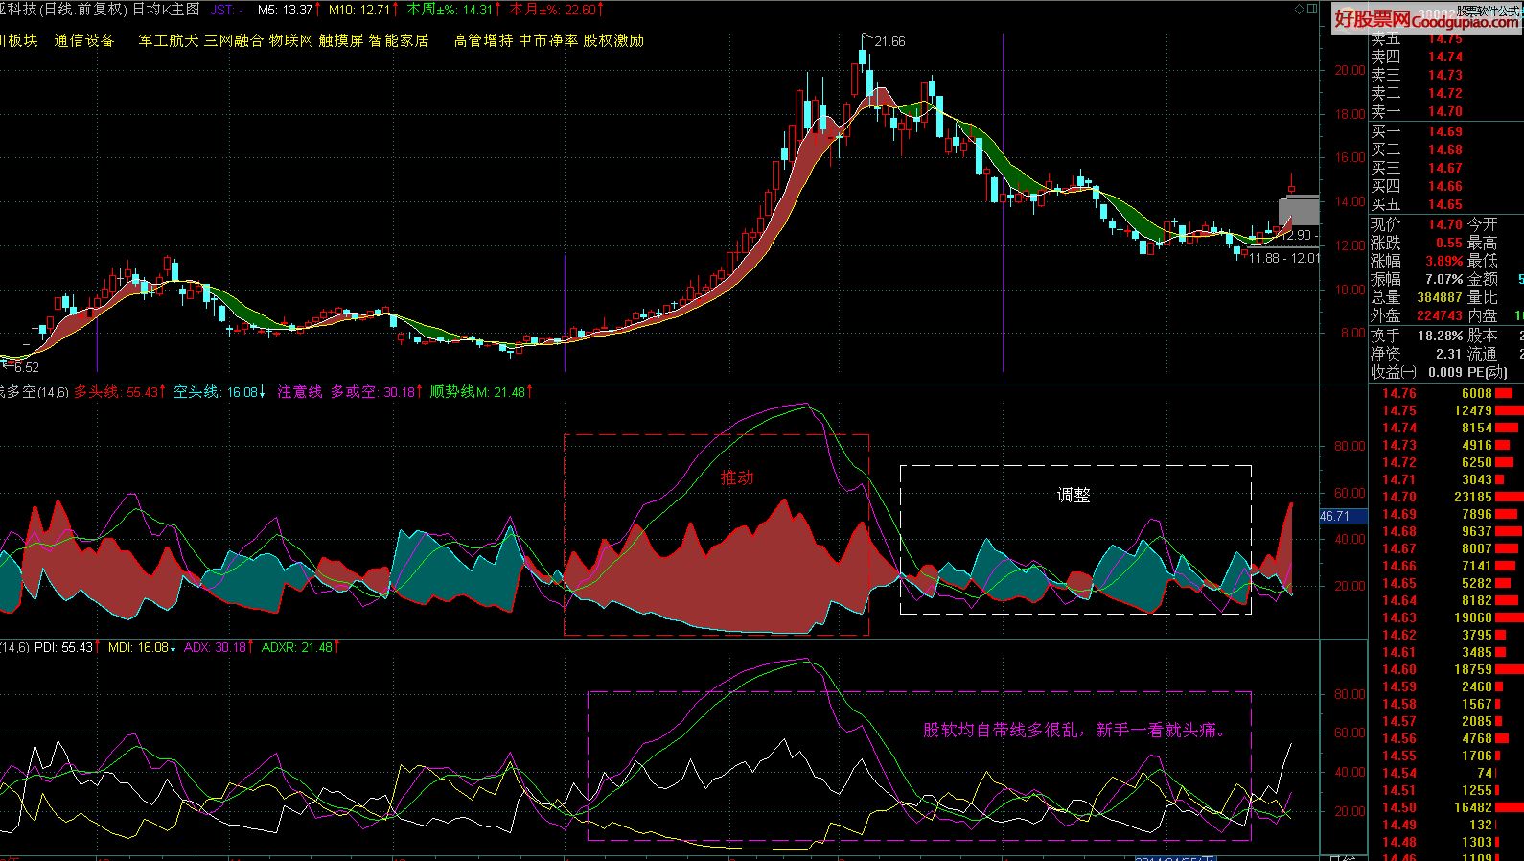Click the 日均K主图 indicator title
Image resolution: width=1524 pixels, height=861 pixels.
point(166,10)
